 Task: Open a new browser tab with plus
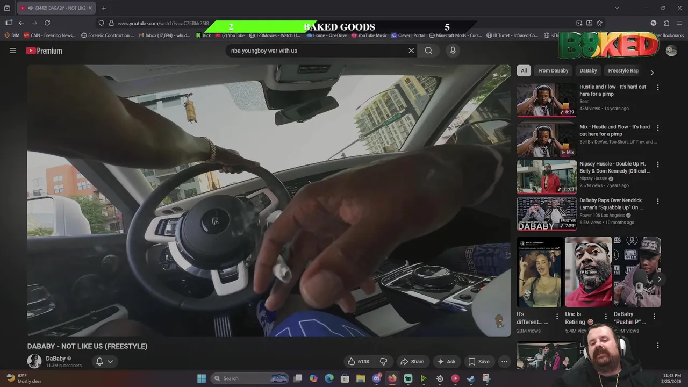click(104, 8)
